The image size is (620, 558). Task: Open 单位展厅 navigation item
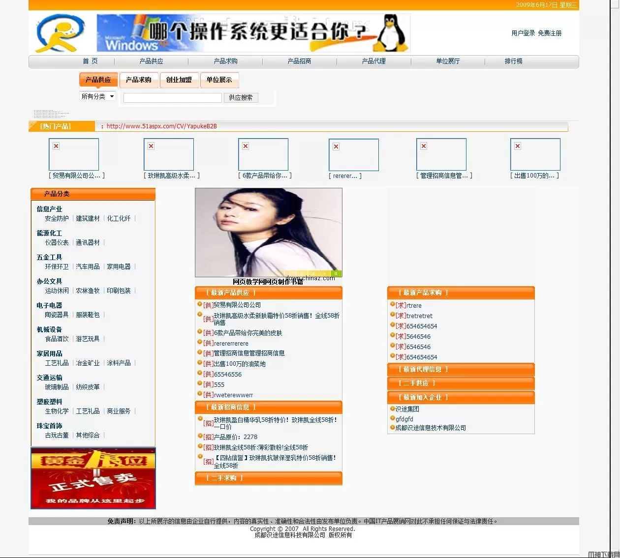click(448, 61)
